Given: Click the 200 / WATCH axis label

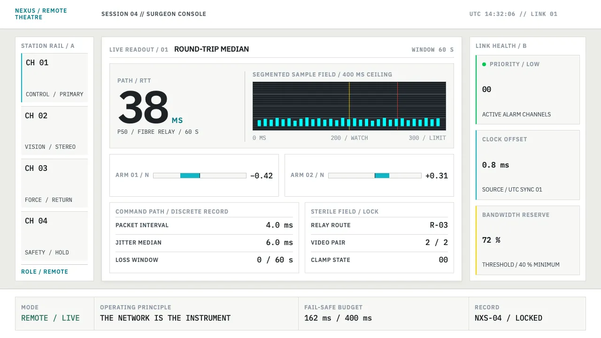Looking at the screenshot, I should (349, 138).
